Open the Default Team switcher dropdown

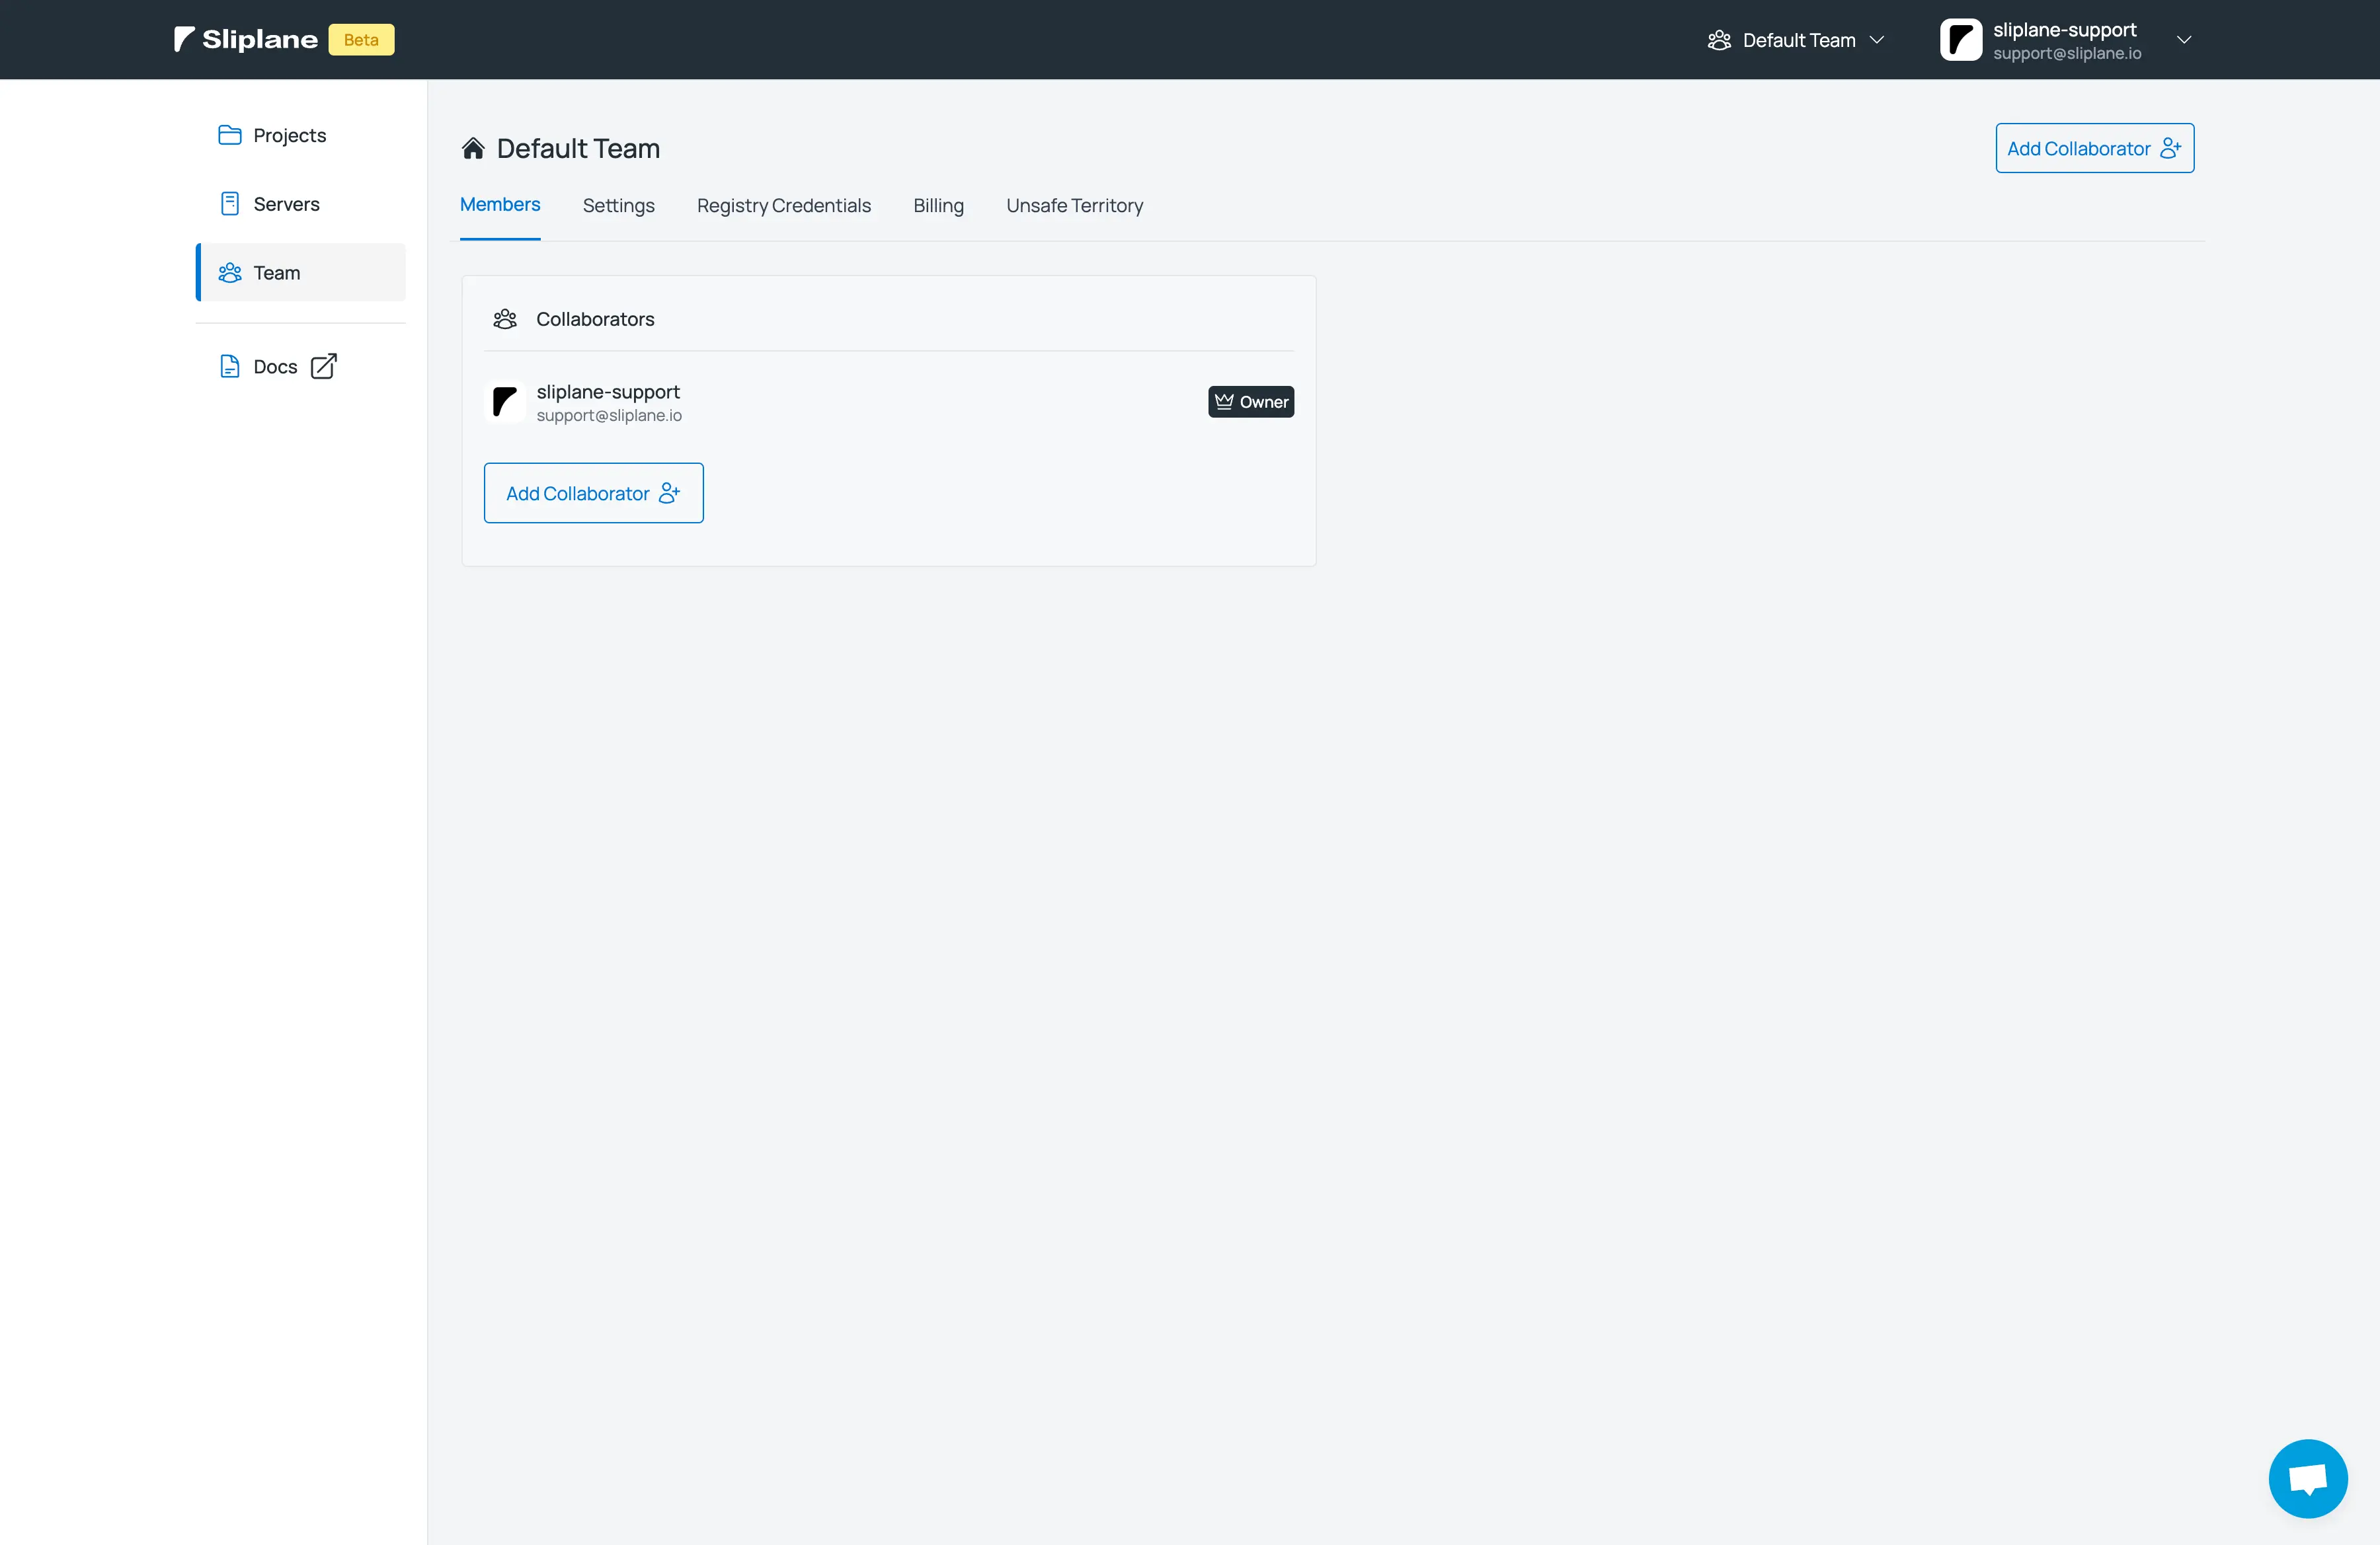click(1796, 40)
